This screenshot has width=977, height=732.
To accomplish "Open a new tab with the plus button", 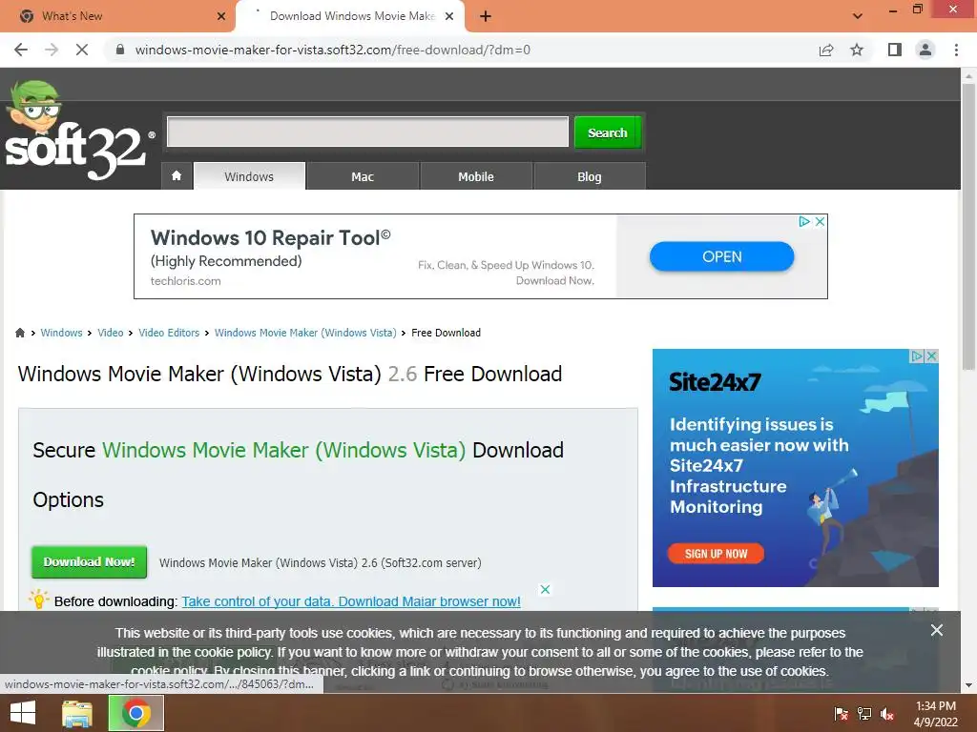I will coord(486,16).
